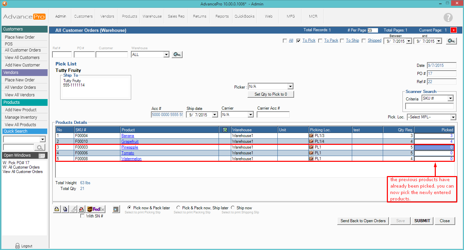Open the Scanner Search Criteria dropdown
Image resolution: width=464 pixels, height=250 pixels.
(450, 98)
